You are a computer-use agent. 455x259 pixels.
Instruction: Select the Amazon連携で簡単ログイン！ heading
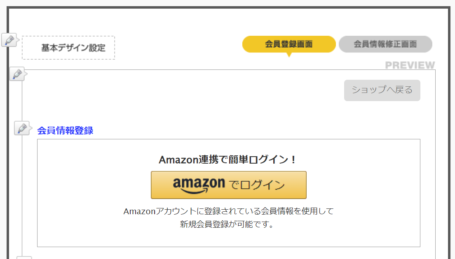coord(228,160)
